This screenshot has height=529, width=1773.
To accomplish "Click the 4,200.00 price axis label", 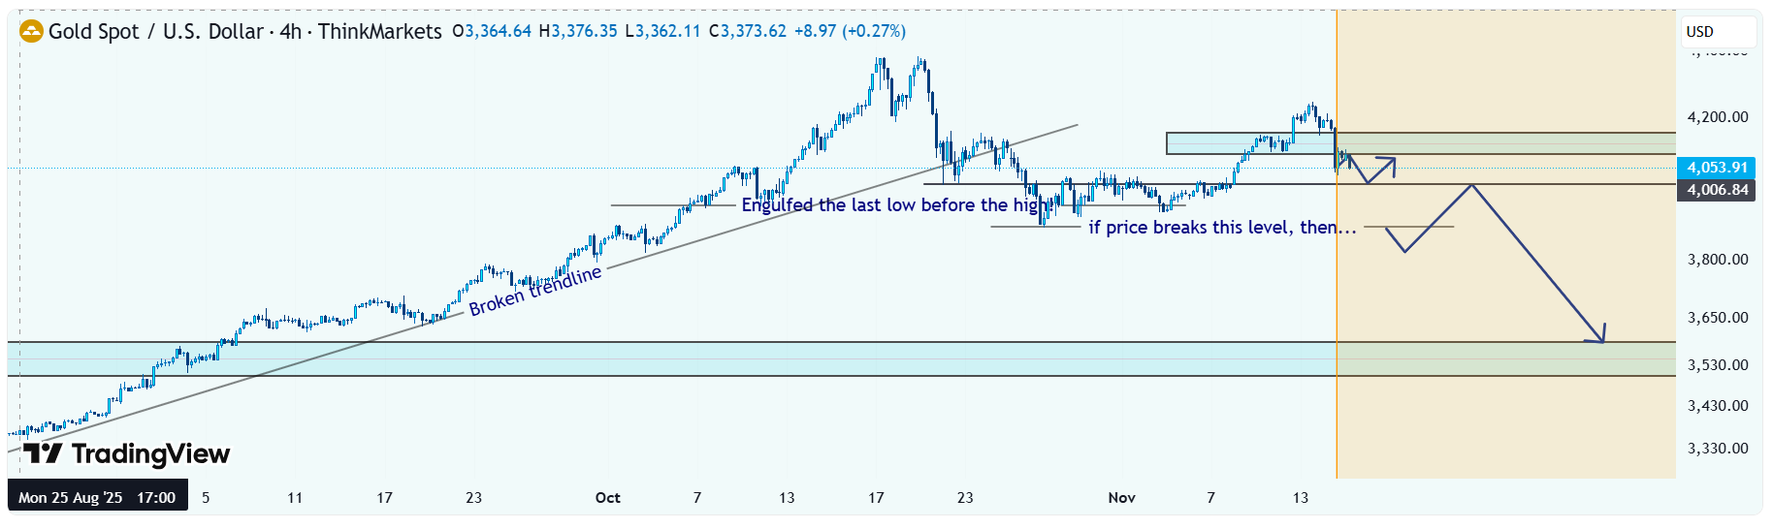I will click(x=1717, y=117).
